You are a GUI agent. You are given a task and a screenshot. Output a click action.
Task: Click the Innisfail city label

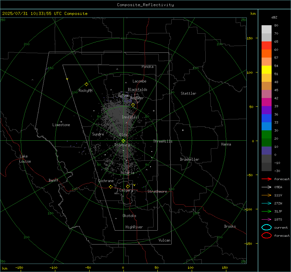130,117
